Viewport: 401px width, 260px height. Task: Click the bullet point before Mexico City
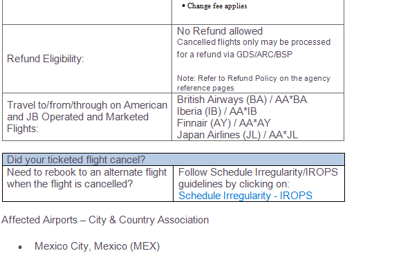click(20, 247)
